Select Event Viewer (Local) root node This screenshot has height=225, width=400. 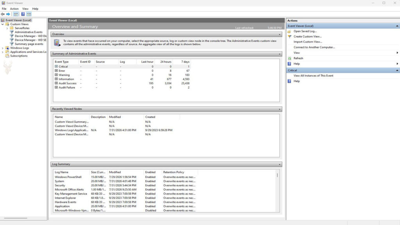click(18, 20)
